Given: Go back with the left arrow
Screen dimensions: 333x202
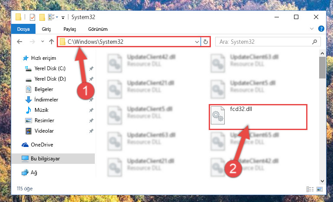Looking at the screenshot, I should 19,42.
